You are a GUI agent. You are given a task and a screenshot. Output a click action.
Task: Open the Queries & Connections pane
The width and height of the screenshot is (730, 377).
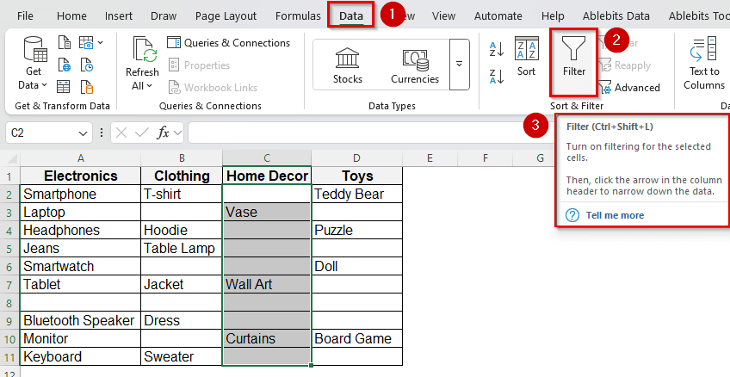[x=228, y=43]
